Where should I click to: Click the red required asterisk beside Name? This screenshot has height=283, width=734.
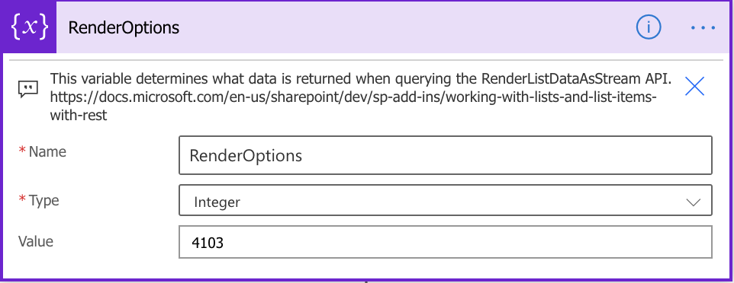click(22, 150)
